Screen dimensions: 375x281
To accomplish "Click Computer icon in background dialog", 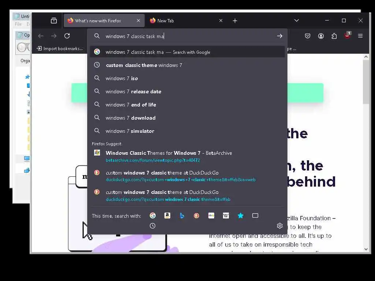I will [x=27, y=159].
